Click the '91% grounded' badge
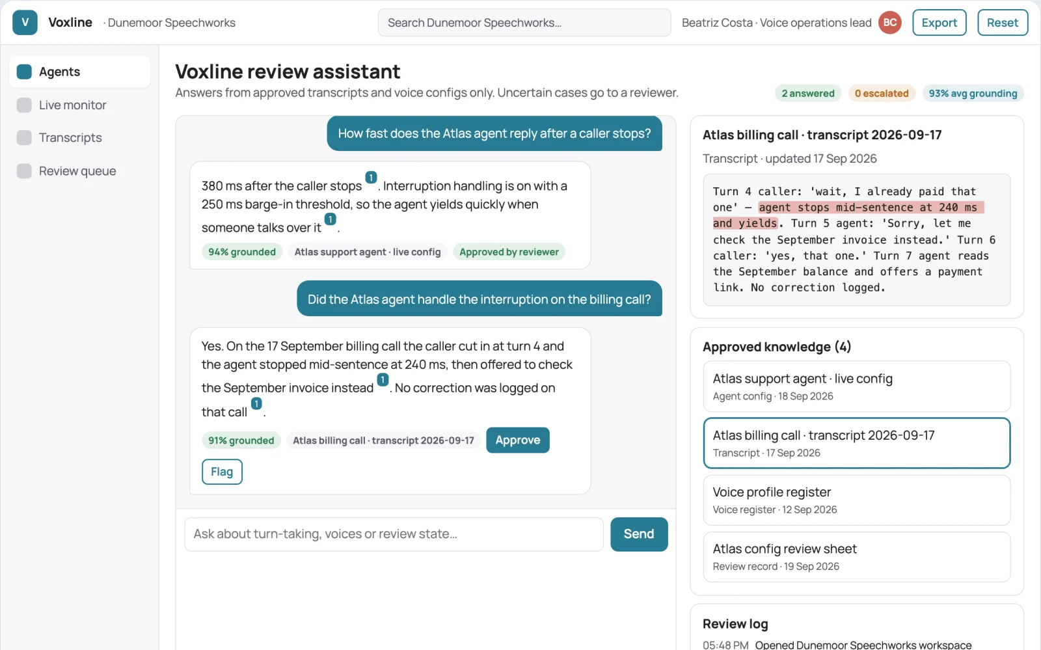This screenshot has width=1041, height=650. tap(241, 440)
